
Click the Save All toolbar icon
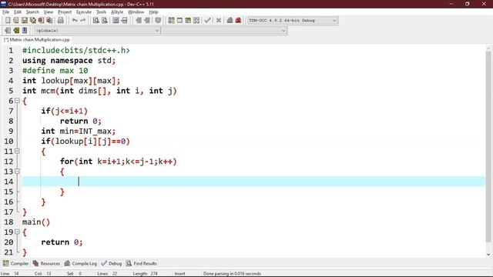[32, 21]
